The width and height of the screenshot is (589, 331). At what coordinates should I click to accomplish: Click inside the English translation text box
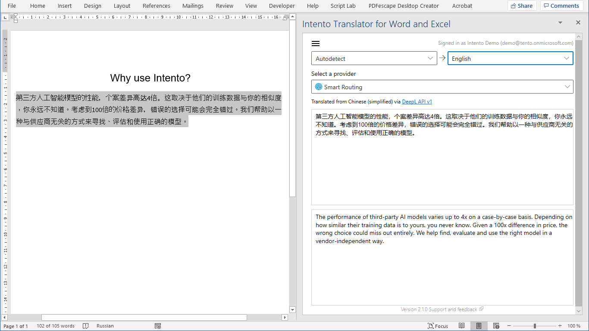point(442,257)
